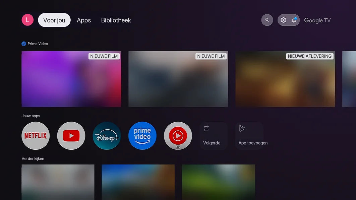Open the Disney+ app

[x=107, y=136]
